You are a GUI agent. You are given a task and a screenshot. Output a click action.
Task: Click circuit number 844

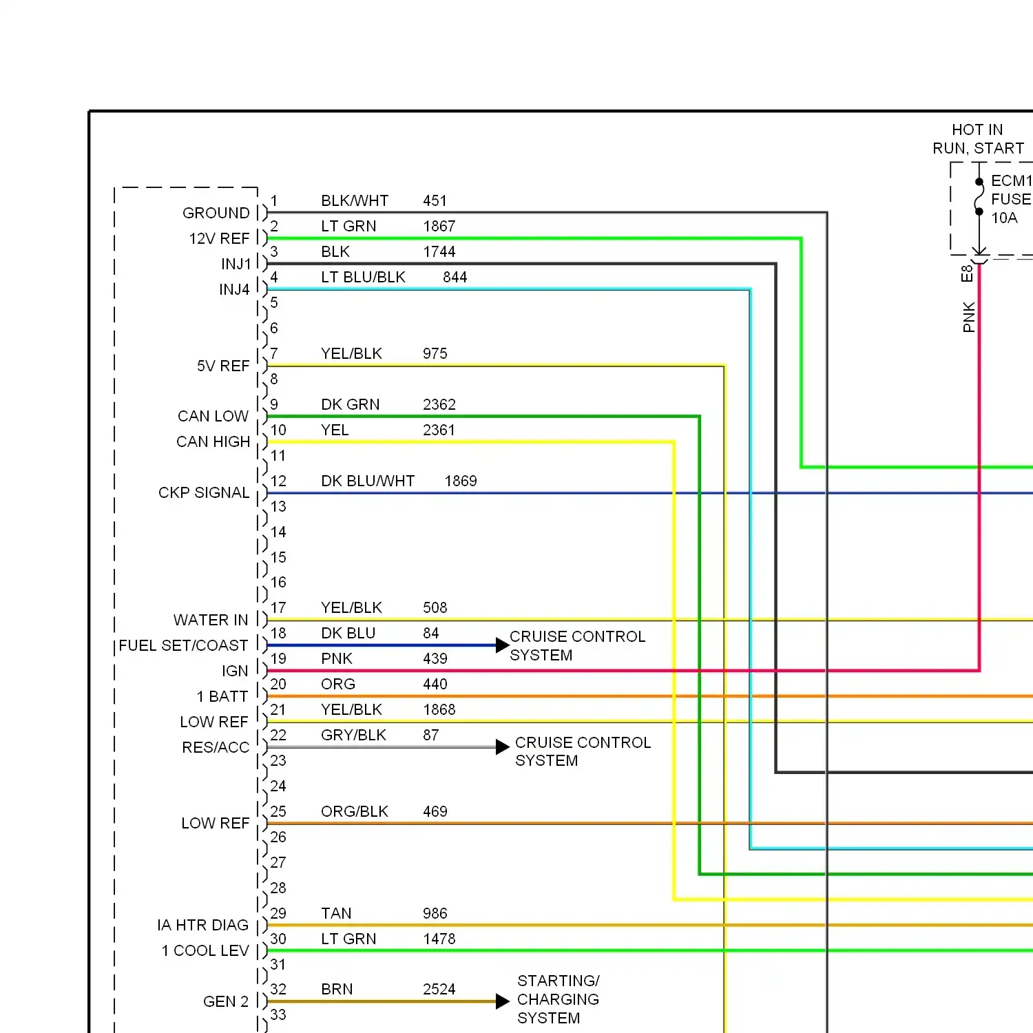pyautogui.click(x=455, y=278)
